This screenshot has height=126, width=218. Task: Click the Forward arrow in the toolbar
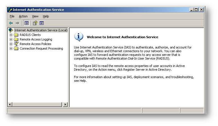tap(17, 23)
